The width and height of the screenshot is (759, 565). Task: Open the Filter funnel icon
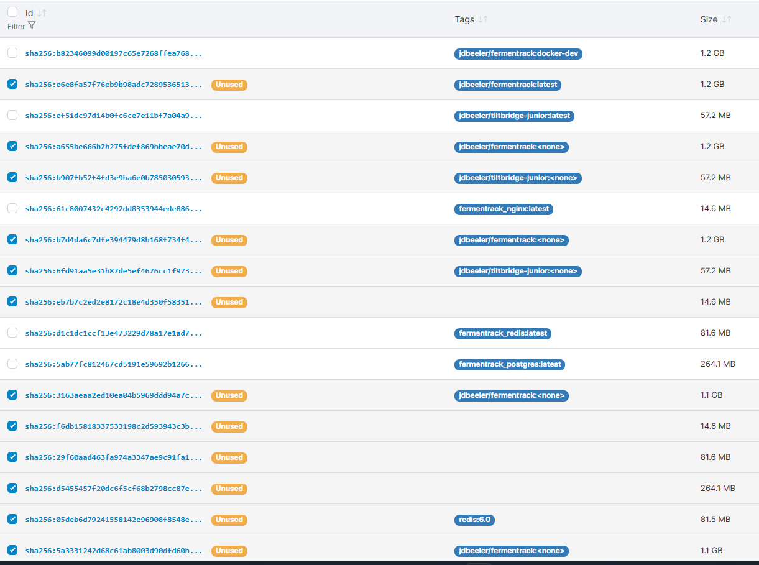click(32, 25)
